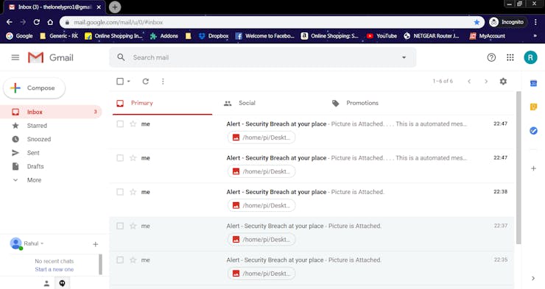The image size is (545, 289).
Task: Go to newer messages arrow
Action: point(469,81)
